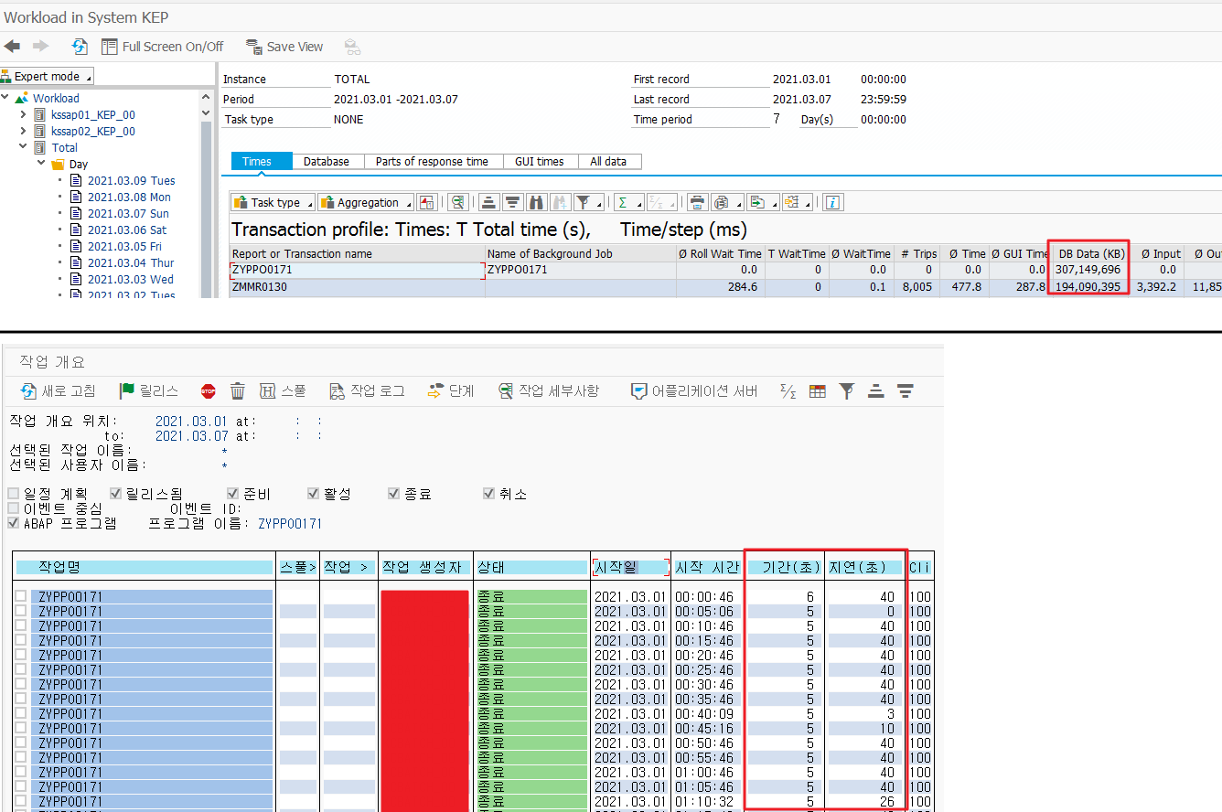The image size is (1222, 812).
Task: Select 2021.03.09 Tues in the Day tree
Action: (x=131, y=180)
